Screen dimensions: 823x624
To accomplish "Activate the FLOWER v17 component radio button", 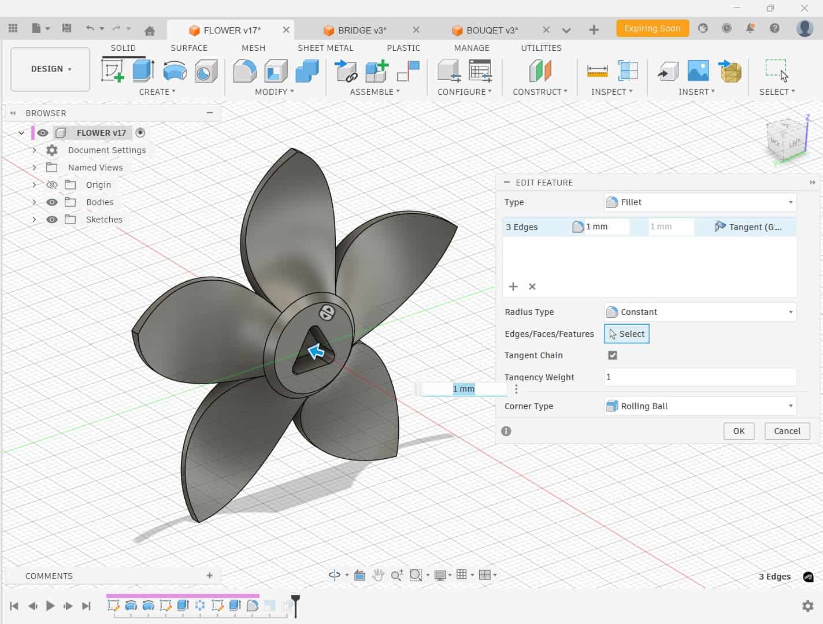I will (140, 133).
